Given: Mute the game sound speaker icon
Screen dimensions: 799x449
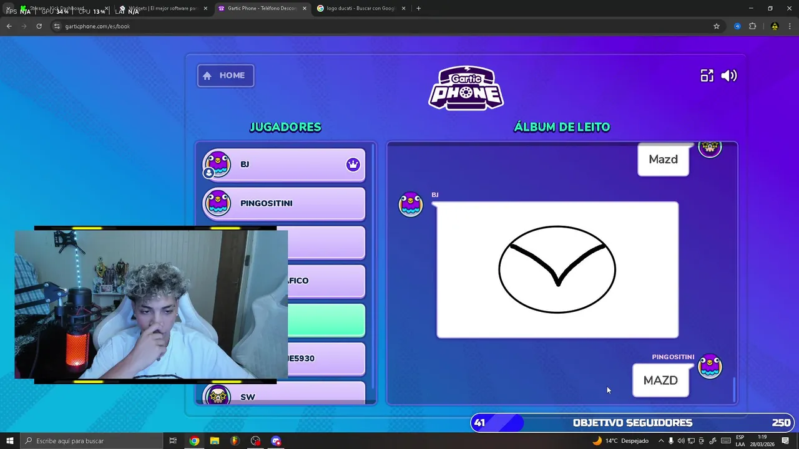Looking at the screenshot, I should click(729, 75).
